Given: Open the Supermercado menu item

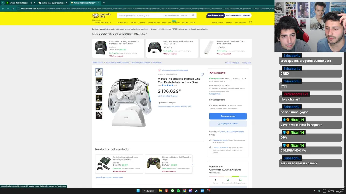Looking at the screenshot, I should (154, 22).
